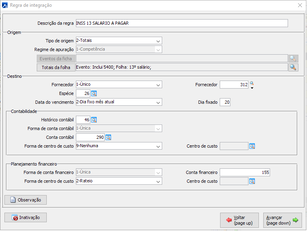The height and width of the screenshot is (231, 308).
Task: Open the Fornecedor 1-Único dropdown
Action: [158, 85]
